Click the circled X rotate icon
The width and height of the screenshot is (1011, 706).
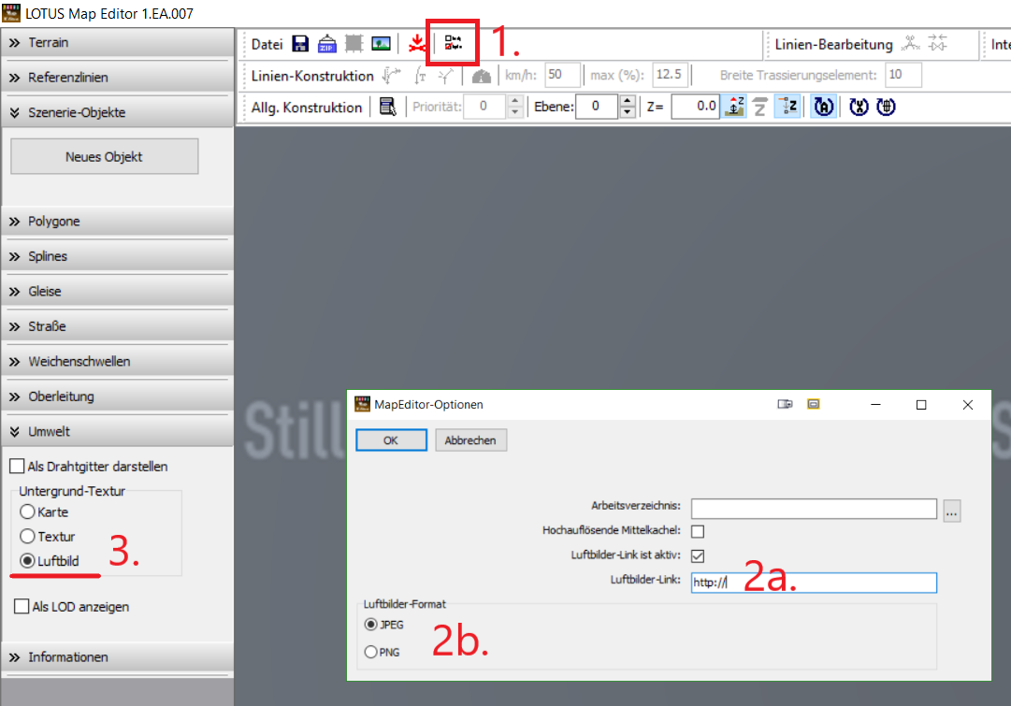(859, 107)
